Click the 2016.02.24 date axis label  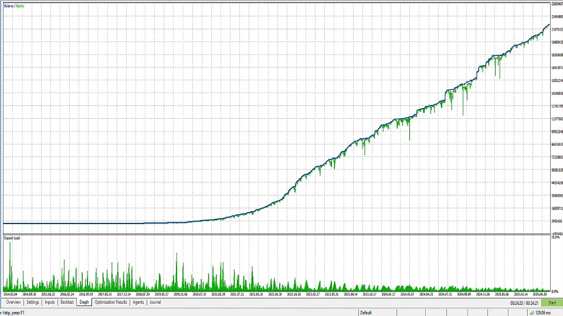click(x=67, y=294)
